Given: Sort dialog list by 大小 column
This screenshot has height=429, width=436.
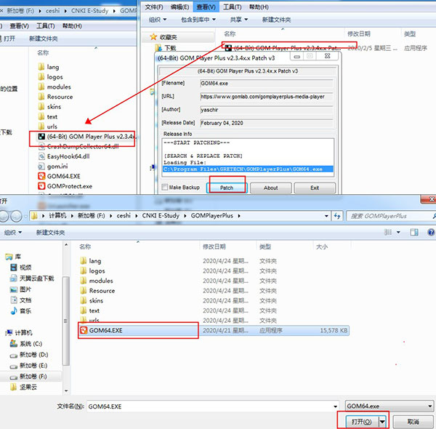Looking at the screenshot, I should tap(322, 246).
